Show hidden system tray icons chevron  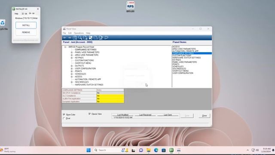pyautogui.click(x=247, y=150)
